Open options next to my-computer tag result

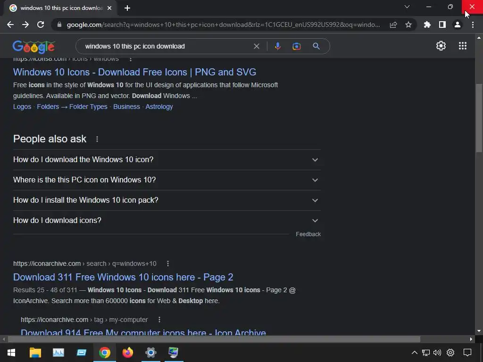point(159,320)
